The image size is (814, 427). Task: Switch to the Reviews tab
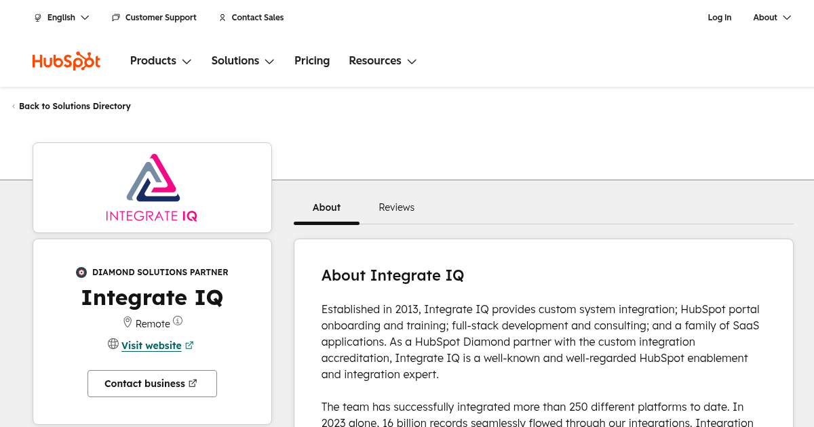coord(397,207)
